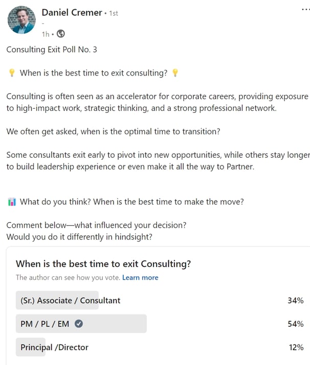This screenshot has width=310, height=365.
Task: Click the gray progress bar for Principal /Director
Action: [x=31, y=347]
